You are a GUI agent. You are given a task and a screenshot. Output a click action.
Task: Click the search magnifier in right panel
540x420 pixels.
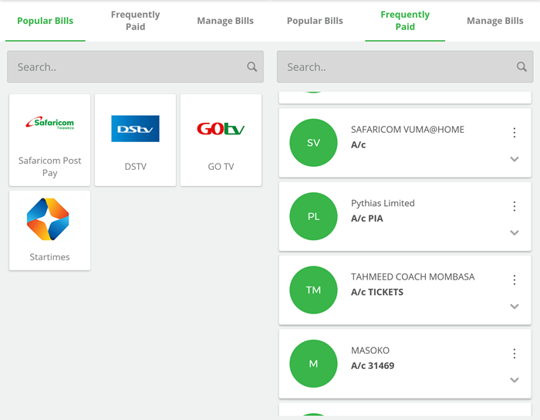[521, 67]
